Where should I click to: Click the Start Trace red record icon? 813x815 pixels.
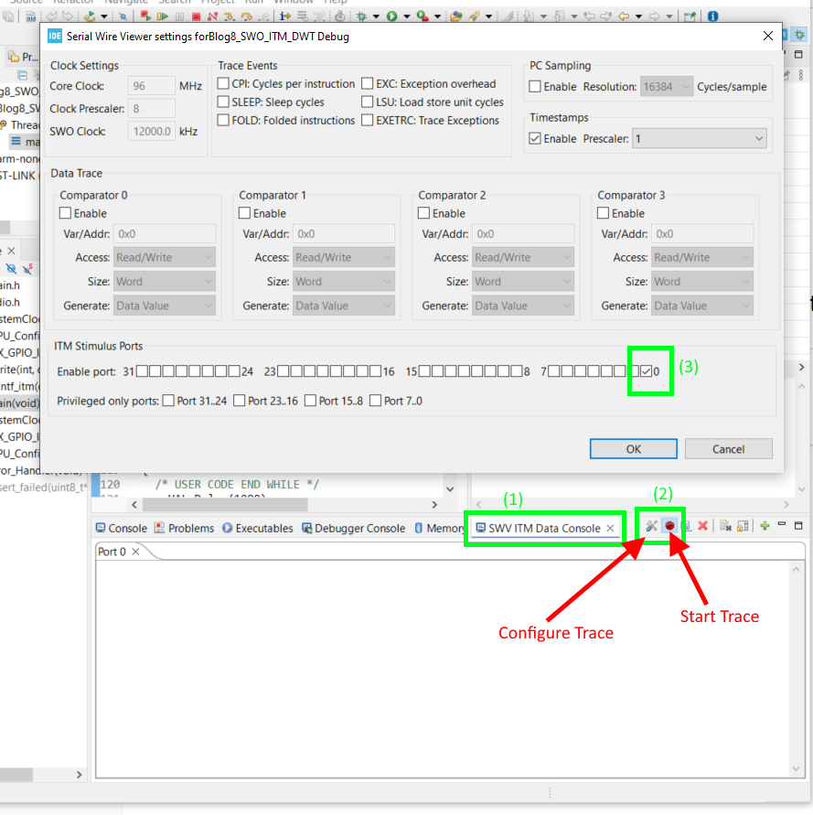pyautogui.click(x=669, y=526)
